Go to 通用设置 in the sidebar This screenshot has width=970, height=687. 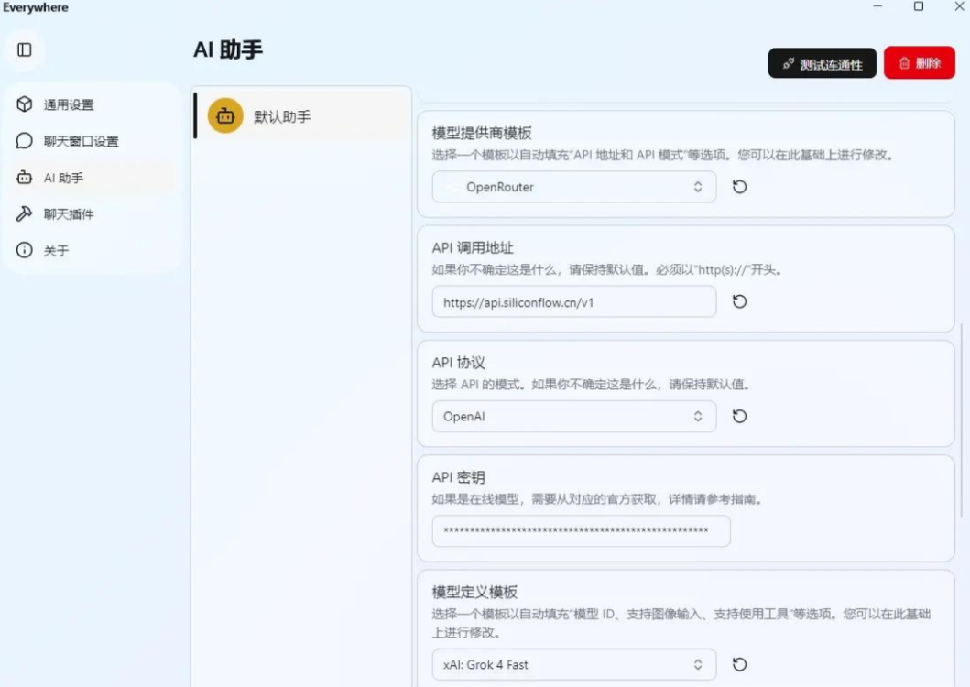pos(69,104)
